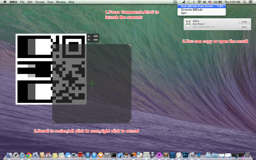Open the Format menu
Viewport: 256px width, 160px height.
coord(40,2)
